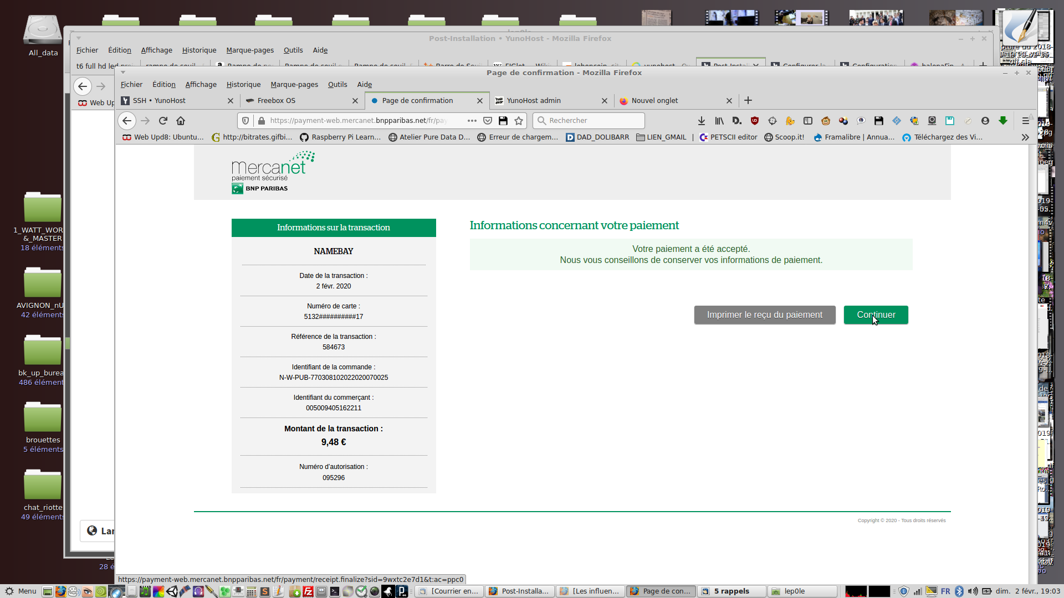Switch to the YunoHost admin tab
Image resolution: width=1064 pixels, height=598 pixels.
pyautogui.click(x=534, y=101)
